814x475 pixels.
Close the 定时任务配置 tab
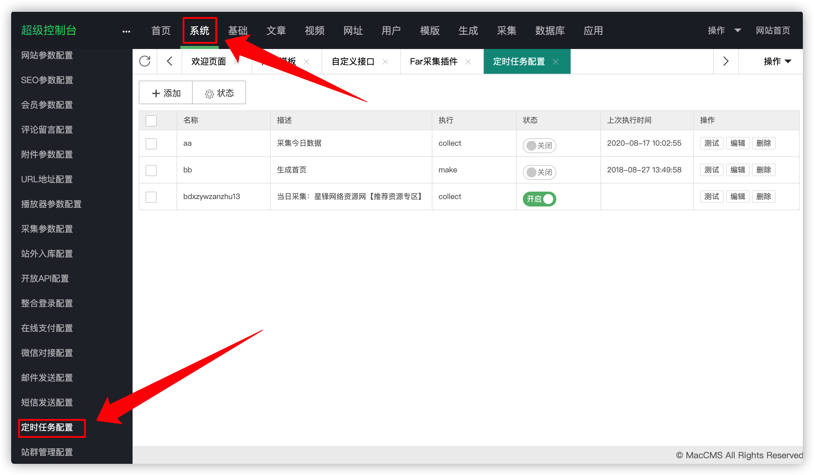(556, 62)
